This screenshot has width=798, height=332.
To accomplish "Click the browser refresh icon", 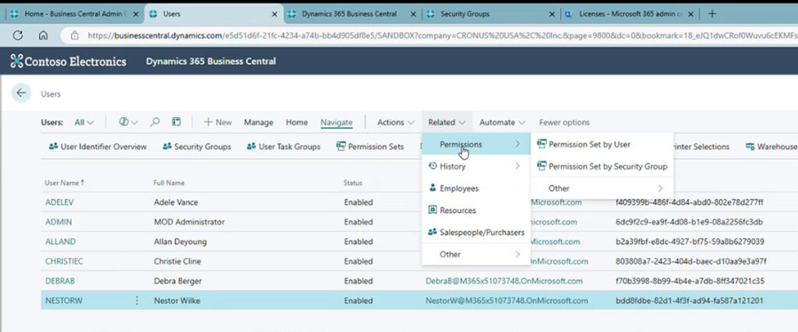I will 18,35.
